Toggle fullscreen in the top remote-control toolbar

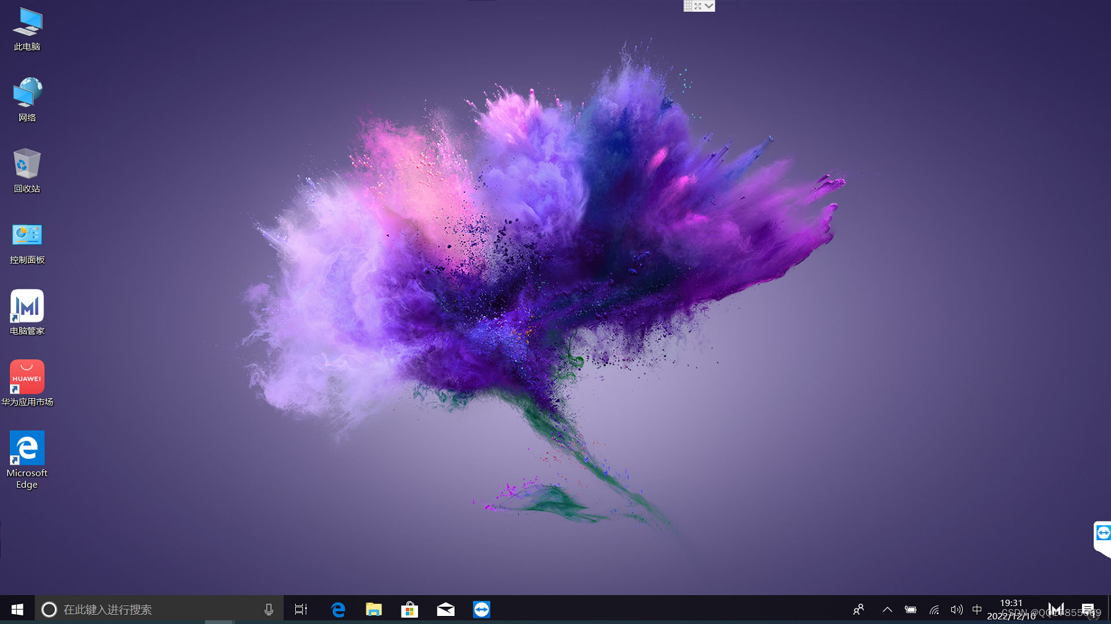click(698, 6)
